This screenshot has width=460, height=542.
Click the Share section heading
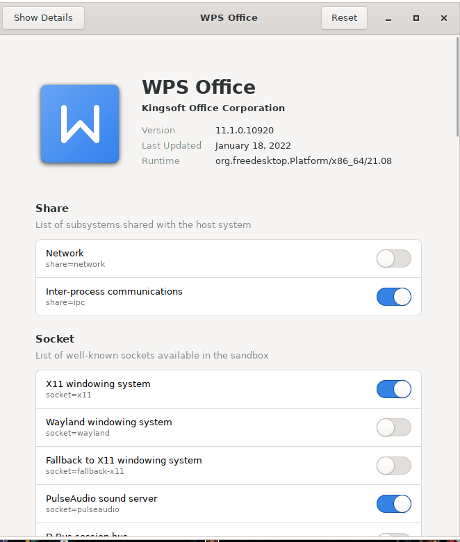[52, 208]
